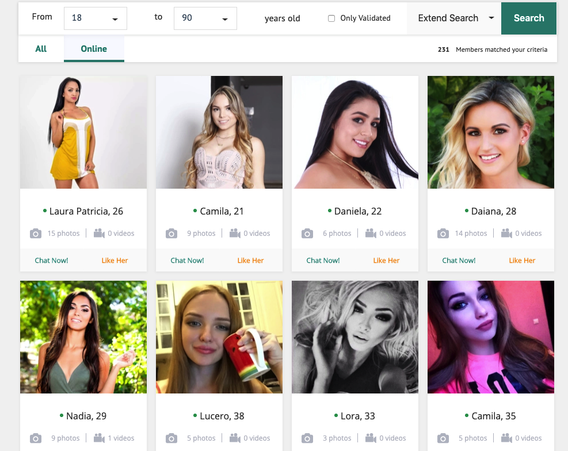Click the camera icon on Lora's card
Viewport: 568px width, 451px height.
coord(307,438)
